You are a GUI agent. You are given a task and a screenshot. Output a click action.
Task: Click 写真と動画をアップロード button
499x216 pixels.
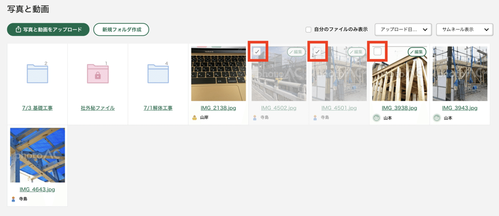click(48, 29)
